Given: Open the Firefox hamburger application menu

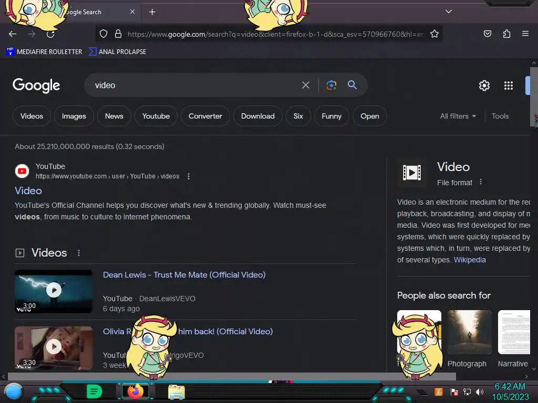Looking at the screenshot, I should coord(525,34).
